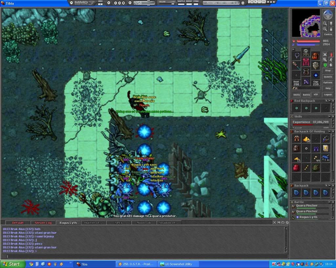The image size is (336, 268).
Task: Switch to the Default chat tab
Action: pos(18,223)
